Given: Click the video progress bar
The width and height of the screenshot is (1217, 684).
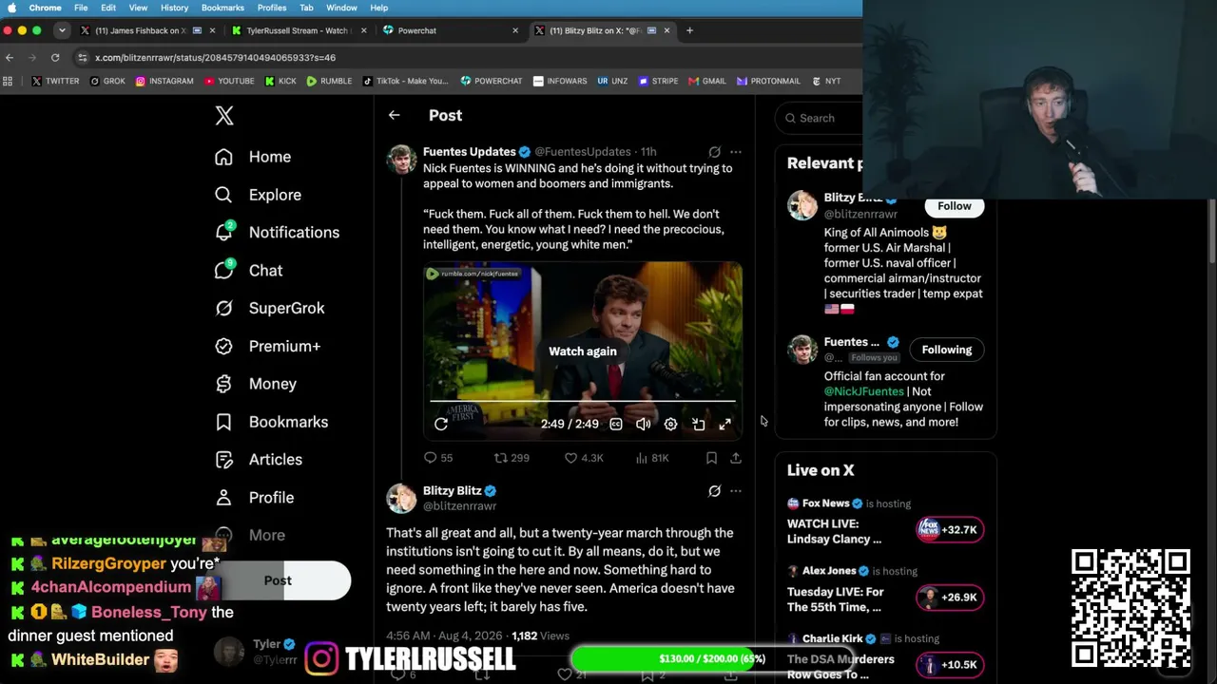Looking at the screenshot, I should click(x=583, y=402).
